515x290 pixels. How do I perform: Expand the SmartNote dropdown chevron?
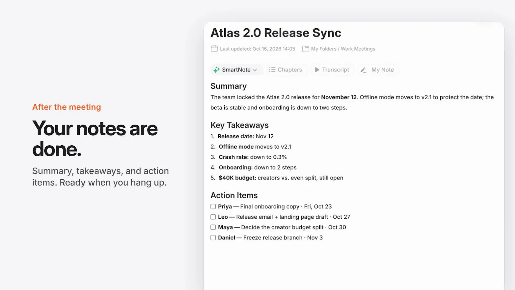255,70
